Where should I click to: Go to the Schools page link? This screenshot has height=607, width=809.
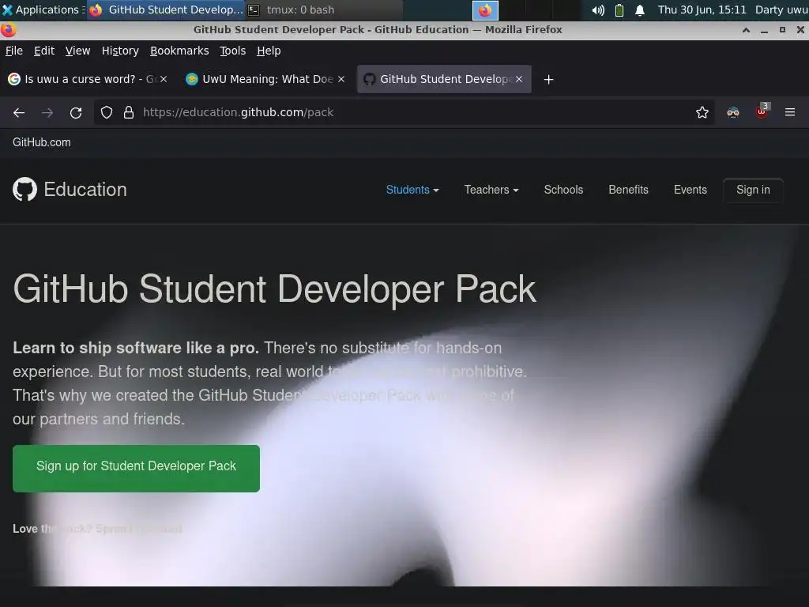pos(563,190)
